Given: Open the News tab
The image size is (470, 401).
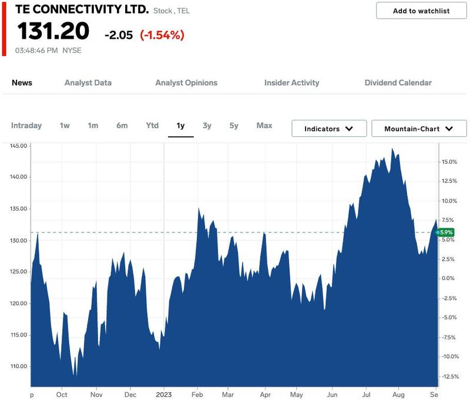Looking at the screenshot, I should pyautogui.click(x=22, y=83).
